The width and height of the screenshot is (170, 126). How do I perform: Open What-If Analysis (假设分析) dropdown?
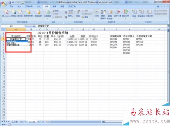(125, 14)
